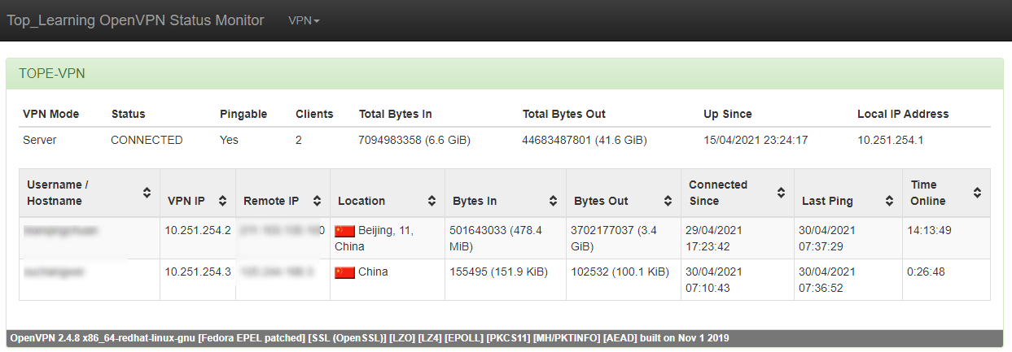Viewport: 1012px width, 352px height.
Task: Click the Bytes Out sort icon
Action: tap(668, 201)
